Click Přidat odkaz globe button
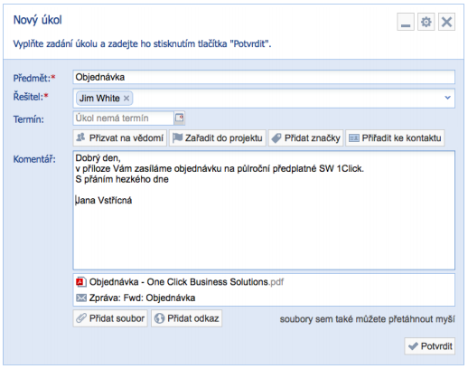This screenshot has height=369, width=468. coord(186,318)
